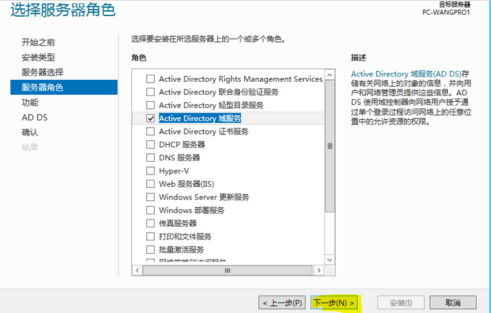Uncheck Active Directory 域服务 checkbox
Viewport: 491px width, 313px height.
pos(151,119)
